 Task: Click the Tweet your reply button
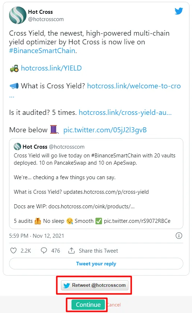click(96, 264)
